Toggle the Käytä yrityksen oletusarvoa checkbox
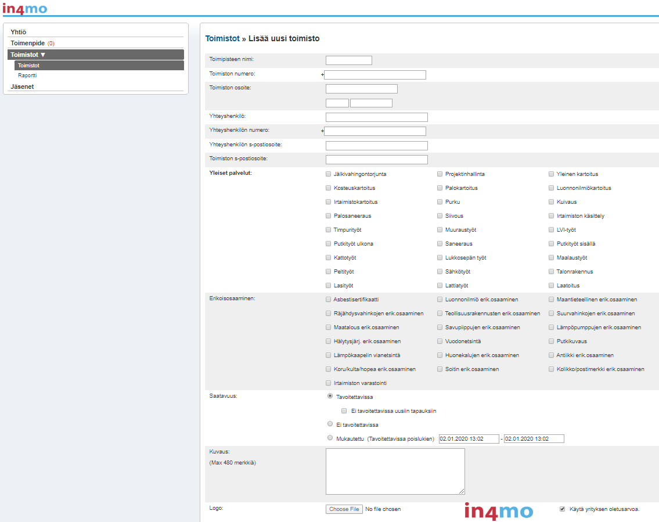This screenshot has height=522, width=659. pyautogui.click(x=562, y=509)
